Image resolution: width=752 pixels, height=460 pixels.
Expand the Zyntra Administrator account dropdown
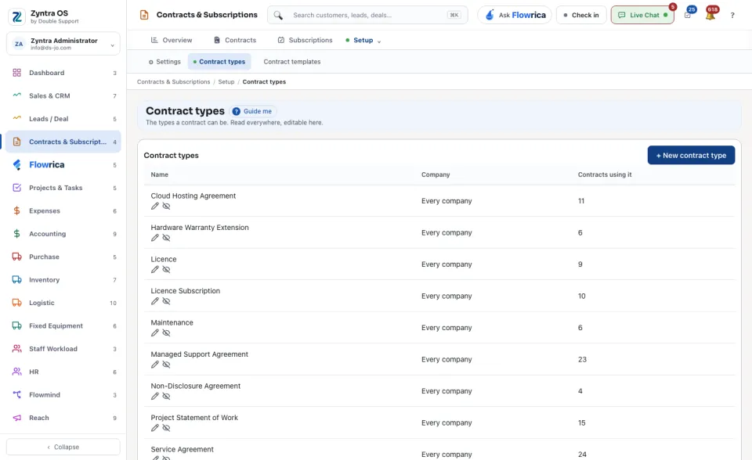pos(63,44)
